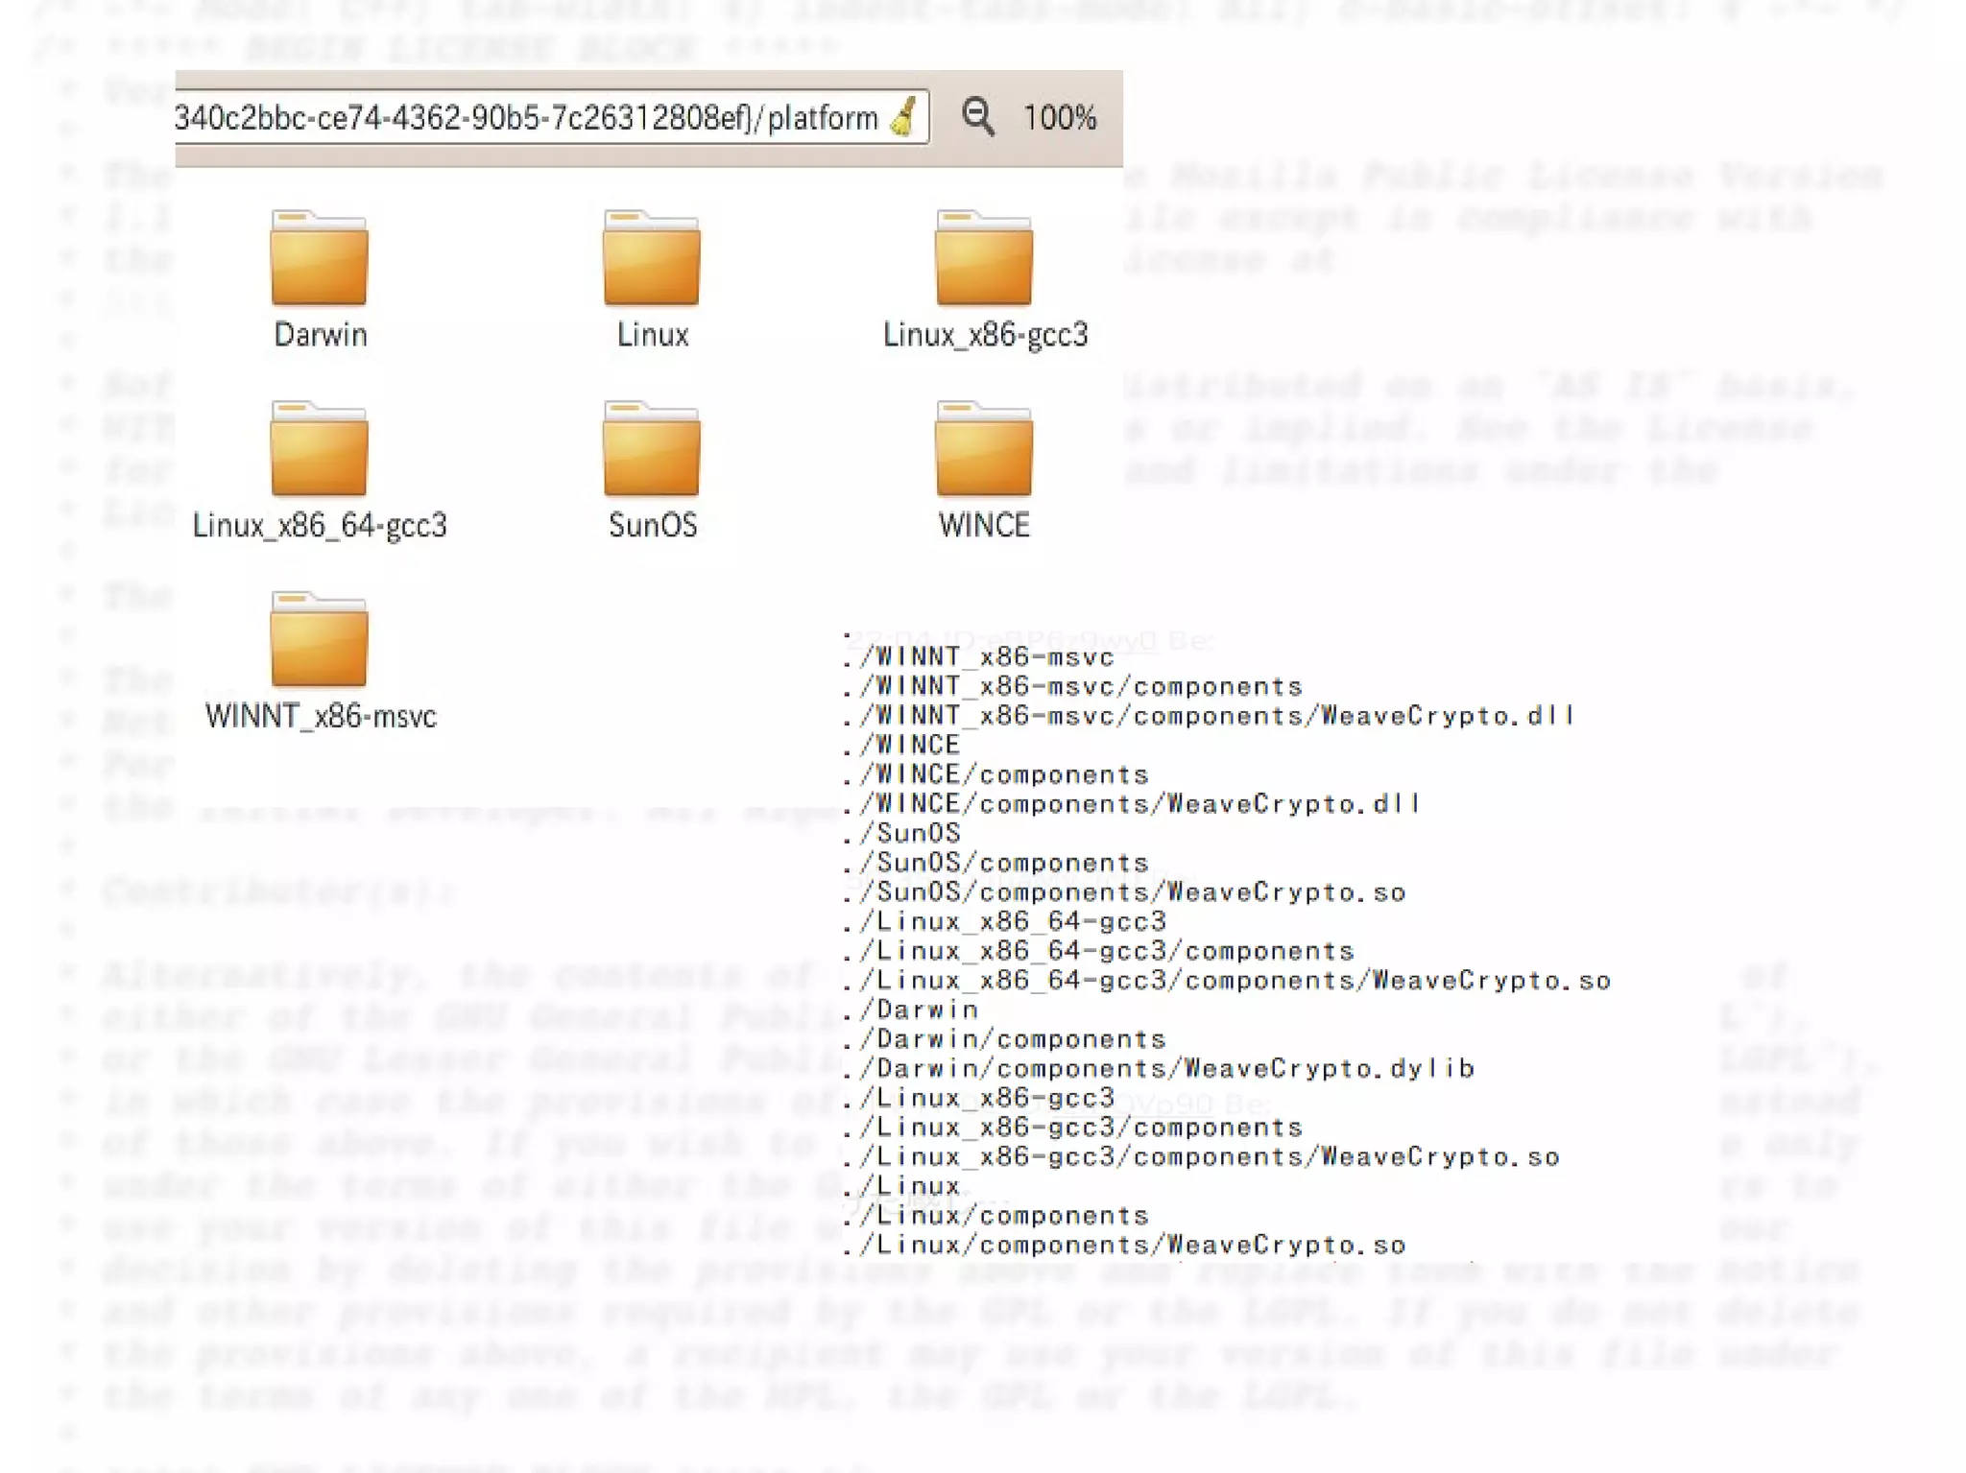Click the ./SunOS/components/WeaveCrypto.so line
The height and width of the screenshot is (1473, 1966).
(1124, 891)
